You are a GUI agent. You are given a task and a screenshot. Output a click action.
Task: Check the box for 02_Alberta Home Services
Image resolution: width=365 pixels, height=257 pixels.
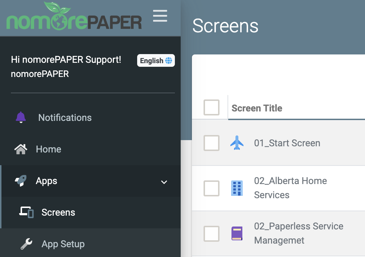212,188
